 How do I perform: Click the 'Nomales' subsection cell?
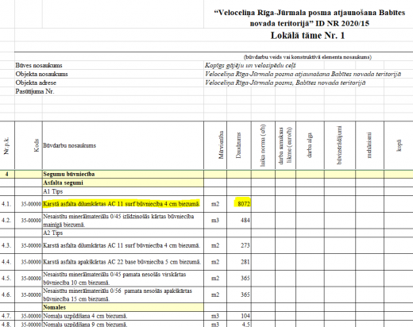click(x=123, y=307)
